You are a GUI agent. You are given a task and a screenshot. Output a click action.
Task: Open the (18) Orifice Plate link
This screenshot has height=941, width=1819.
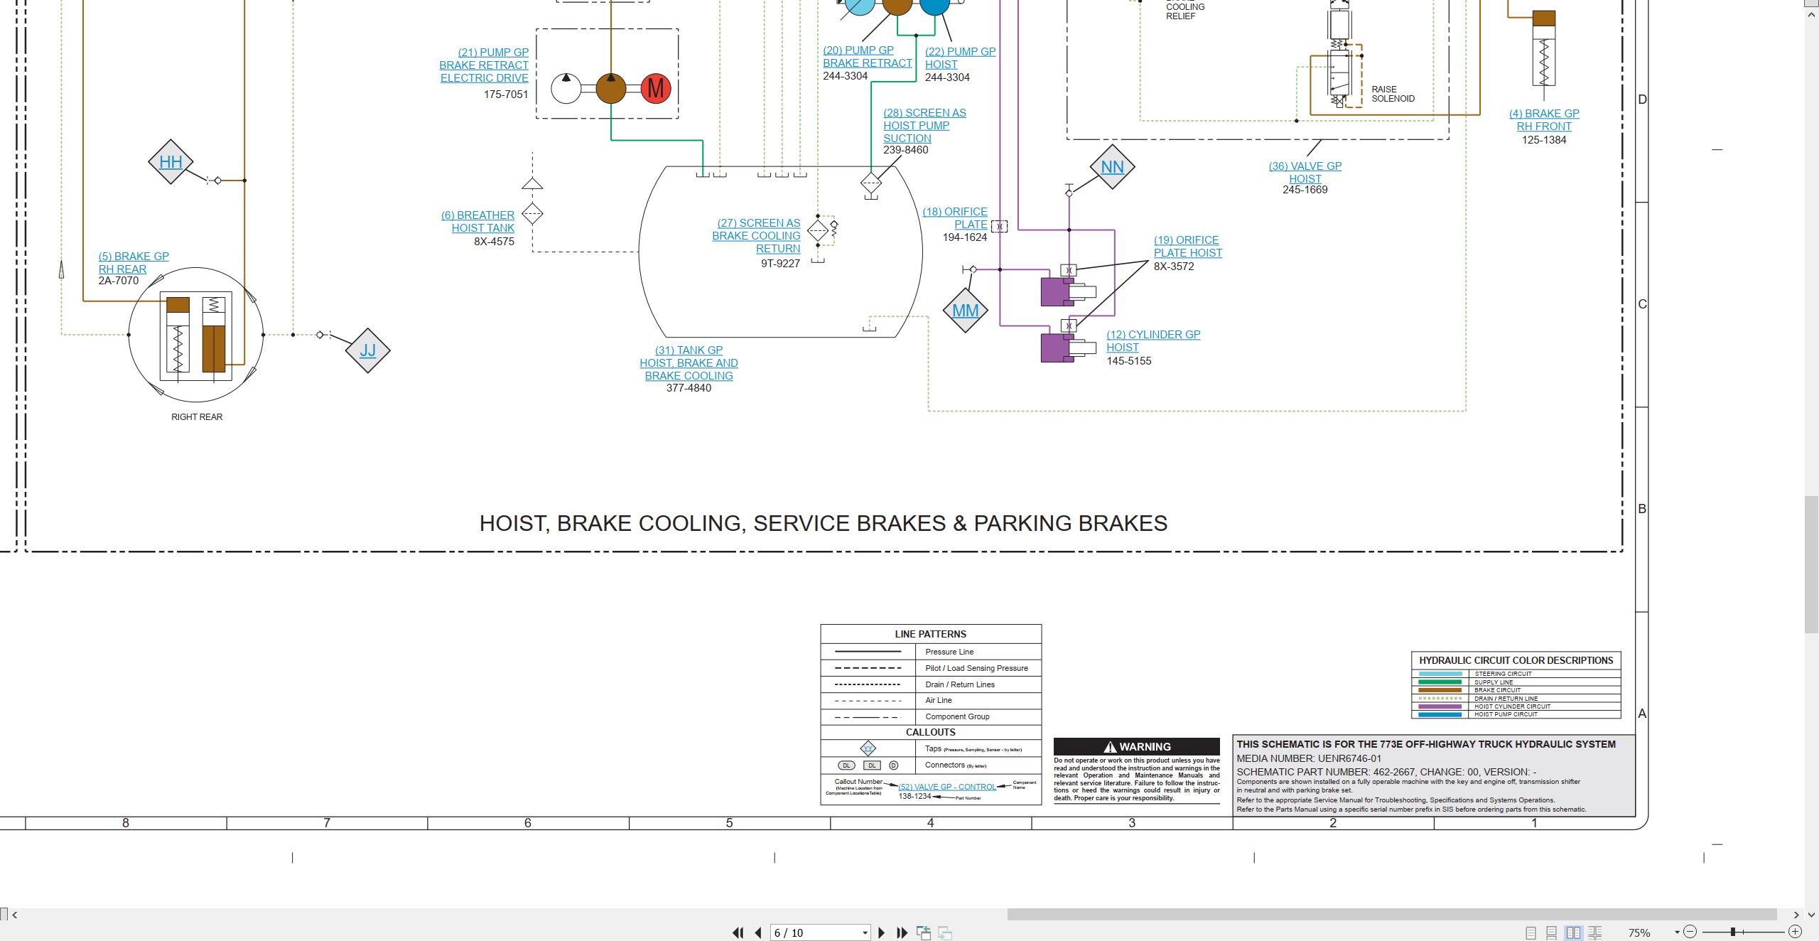pos(955,218)
